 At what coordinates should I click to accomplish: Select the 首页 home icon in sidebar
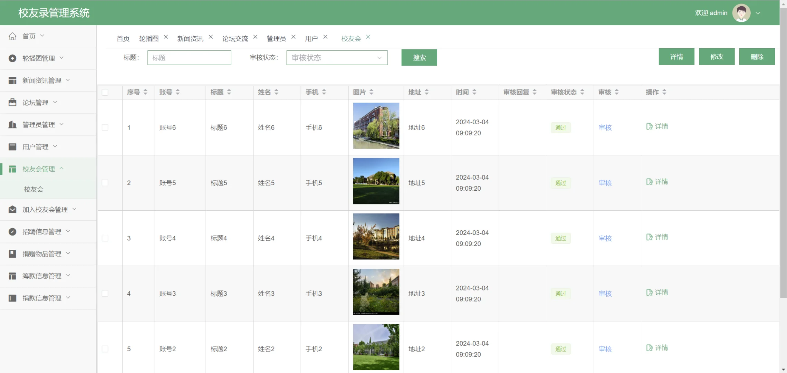click(12, 36)
